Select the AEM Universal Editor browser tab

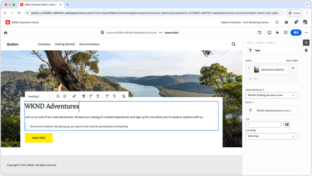41,5
